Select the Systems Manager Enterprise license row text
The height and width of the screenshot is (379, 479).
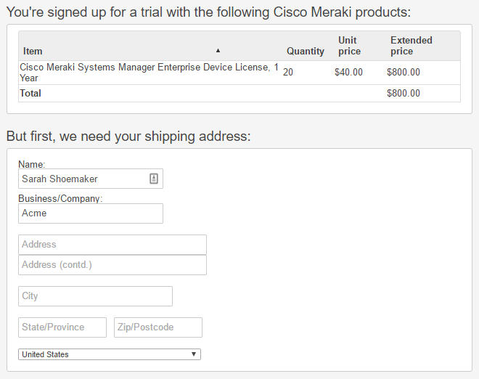coord(145,72)
